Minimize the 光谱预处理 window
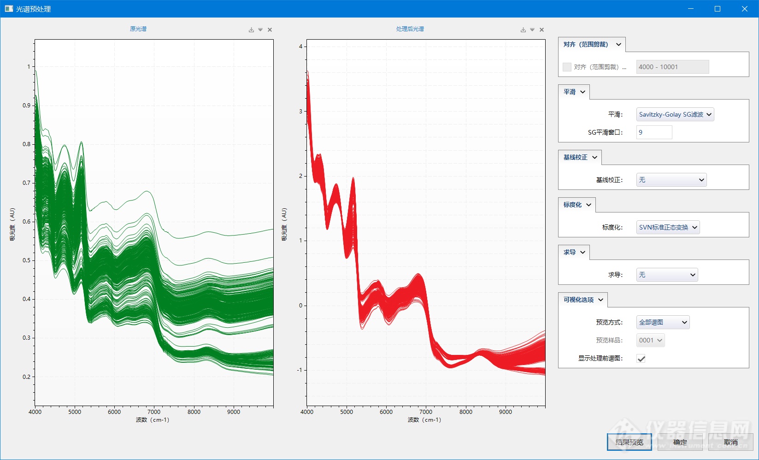Image resolution: width=759 pixels, height=460 pixels. pos(691,9)
